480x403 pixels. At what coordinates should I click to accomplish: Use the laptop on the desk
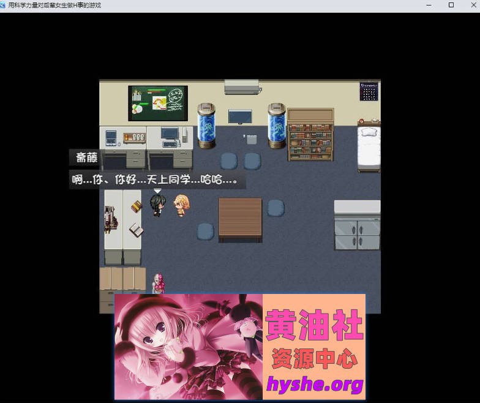[111, 138]
